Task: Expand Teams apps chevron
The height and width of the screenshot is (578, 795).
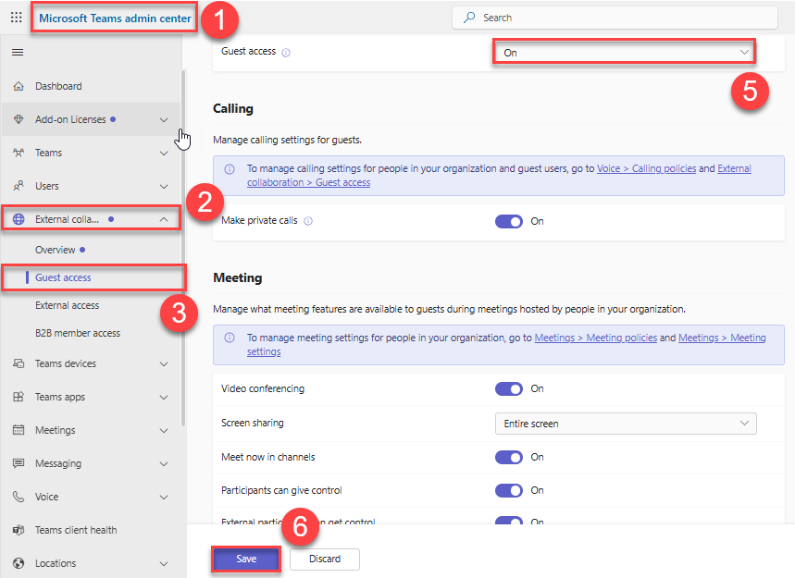Action: pyautogui.click(x=164, y=397)
